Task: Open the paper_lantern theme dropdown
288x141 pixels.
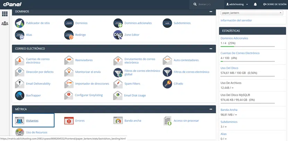Action: [x=252, y=13]
